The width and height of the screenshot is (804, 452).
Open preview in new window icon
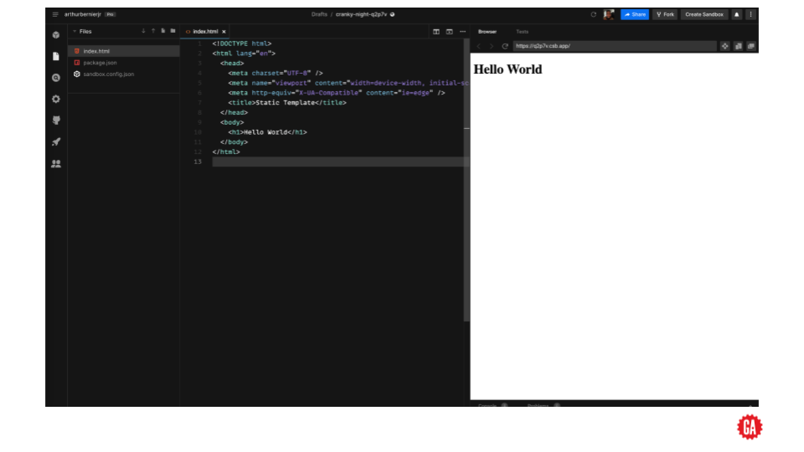(750, 46)
